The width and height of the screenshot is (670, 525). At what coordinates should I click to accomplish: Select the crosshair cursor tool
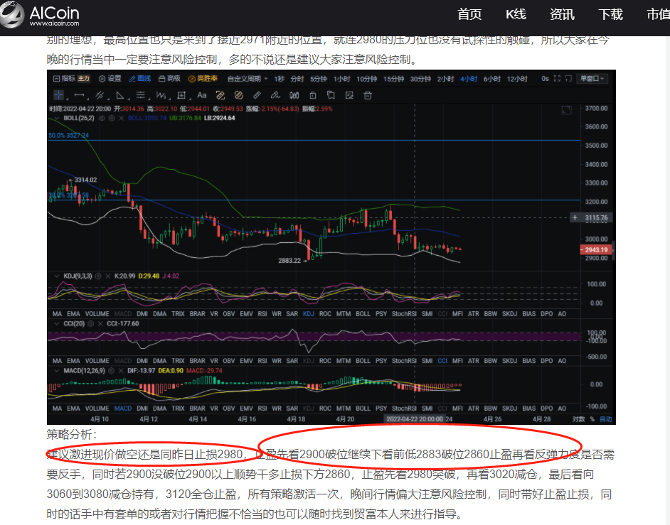click(x=60, y=95)
